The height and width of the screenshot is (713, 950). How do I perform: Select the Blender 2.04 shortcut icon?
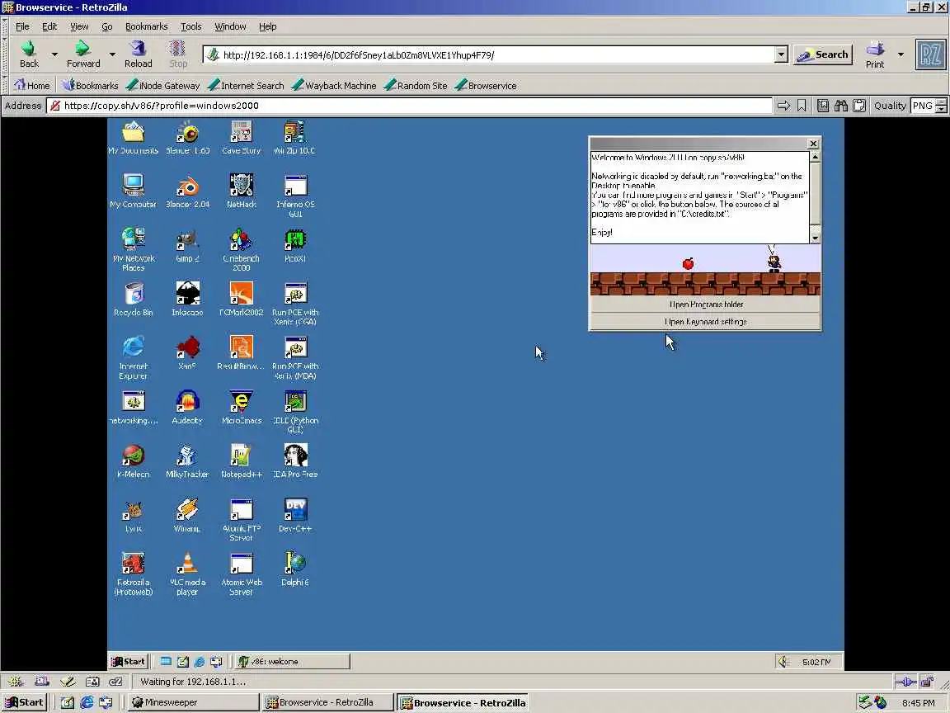187,191
